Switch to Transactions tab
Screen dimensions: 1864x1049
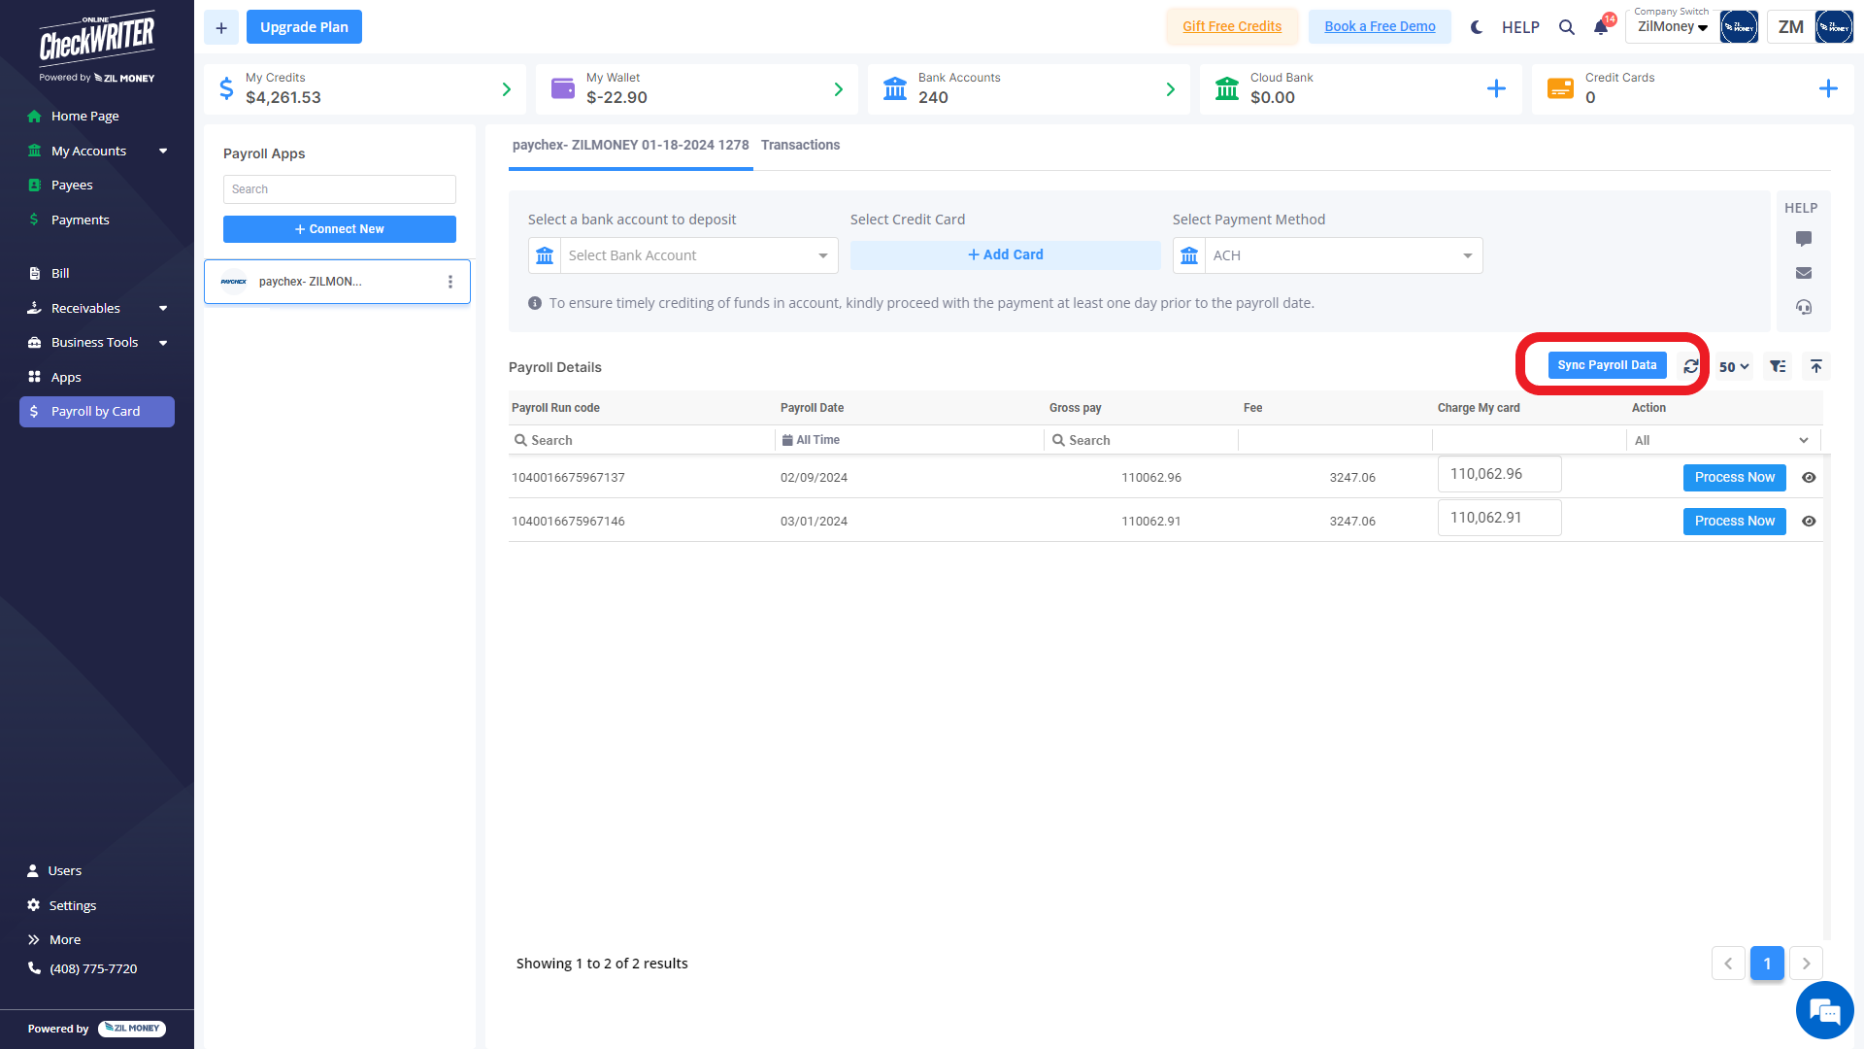point(800,145)
